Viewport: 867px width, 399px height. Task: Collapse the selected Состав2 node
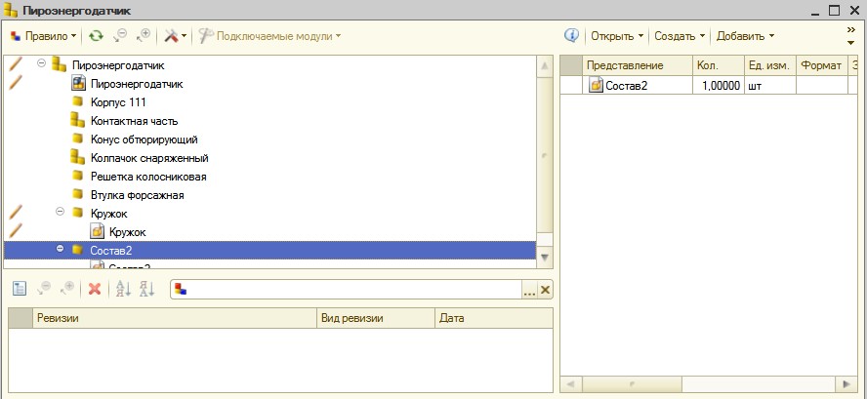(x=61, y=250)
